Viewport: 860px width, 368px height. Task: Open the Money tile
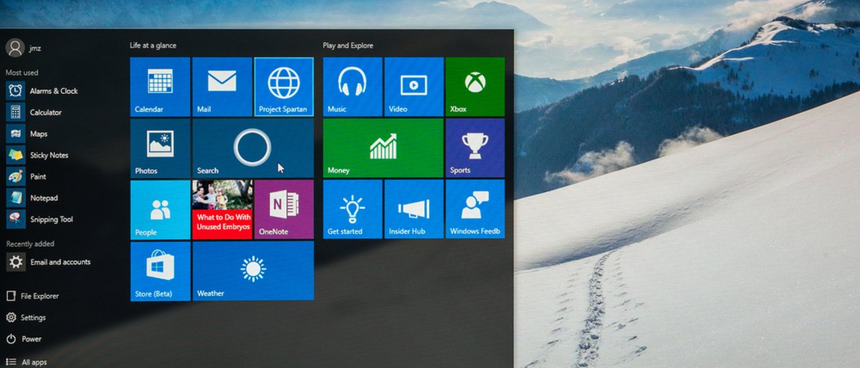[x=383, y=148]
